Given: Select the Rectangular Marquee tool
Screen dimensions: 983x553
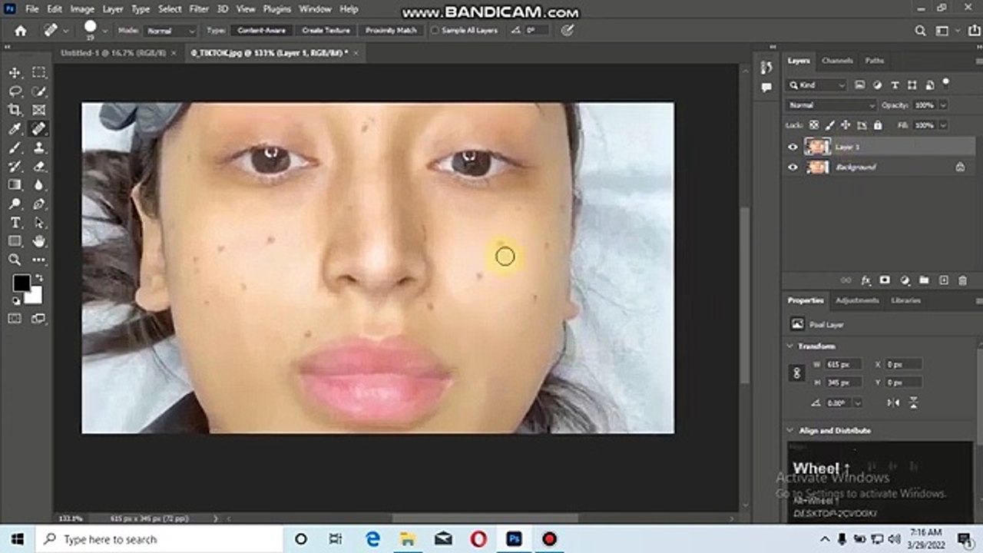Looking at the screenshot, I should click(39, 72).
